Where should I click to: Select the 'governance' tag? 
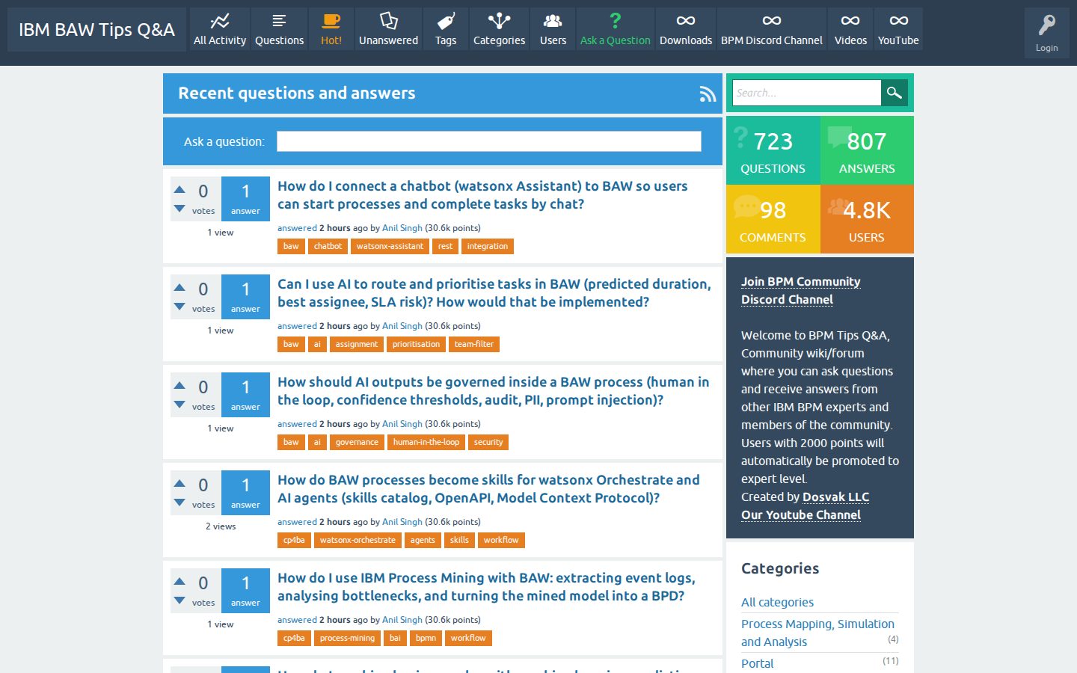pyautogui.click(x=357, y=442)
